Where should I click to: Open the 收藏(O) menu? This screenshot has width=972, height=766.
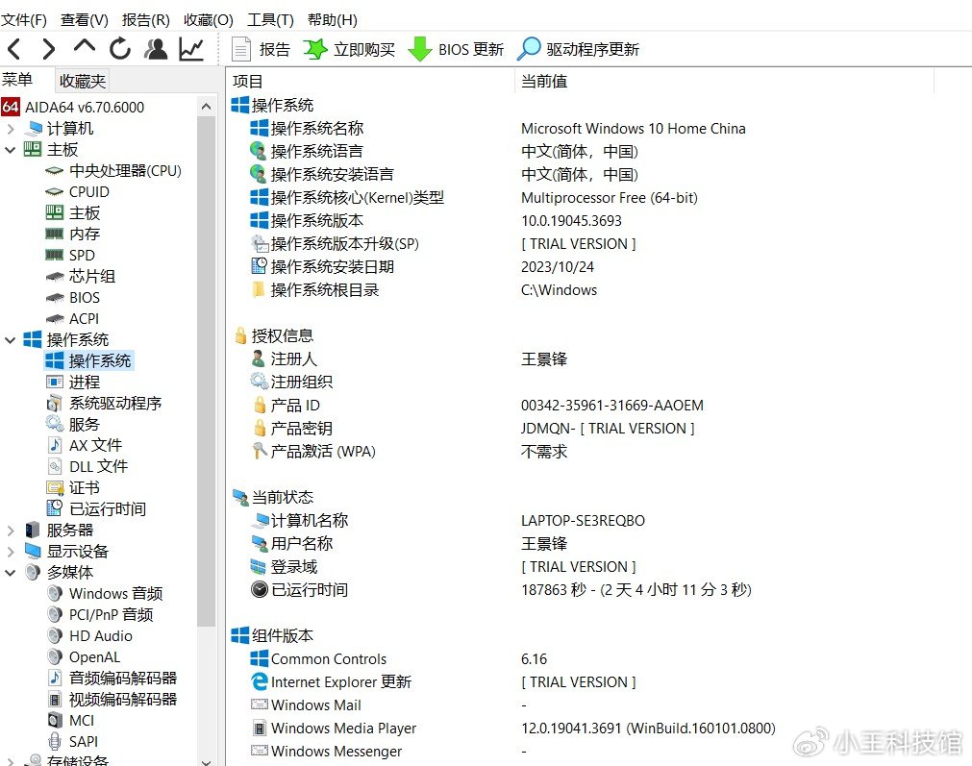209,20
